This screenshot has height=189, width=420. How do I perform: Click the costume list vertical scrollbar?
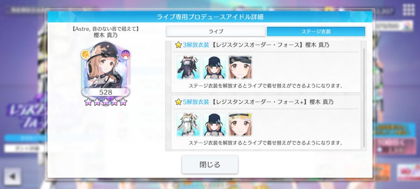364,98
